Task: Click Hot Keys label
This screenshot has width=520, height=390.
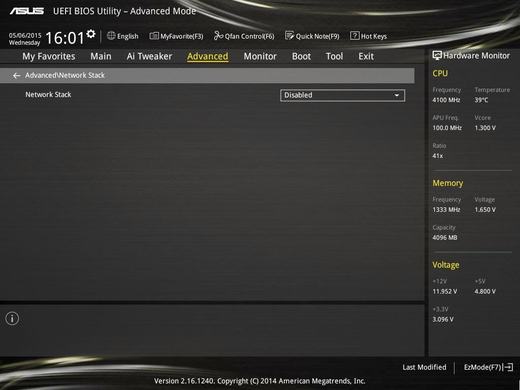Action: [374, 36]
